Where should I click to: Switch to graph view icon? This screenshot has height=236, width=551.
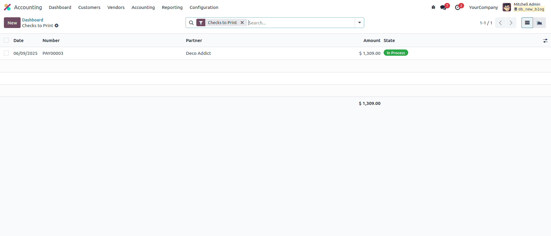540,23
